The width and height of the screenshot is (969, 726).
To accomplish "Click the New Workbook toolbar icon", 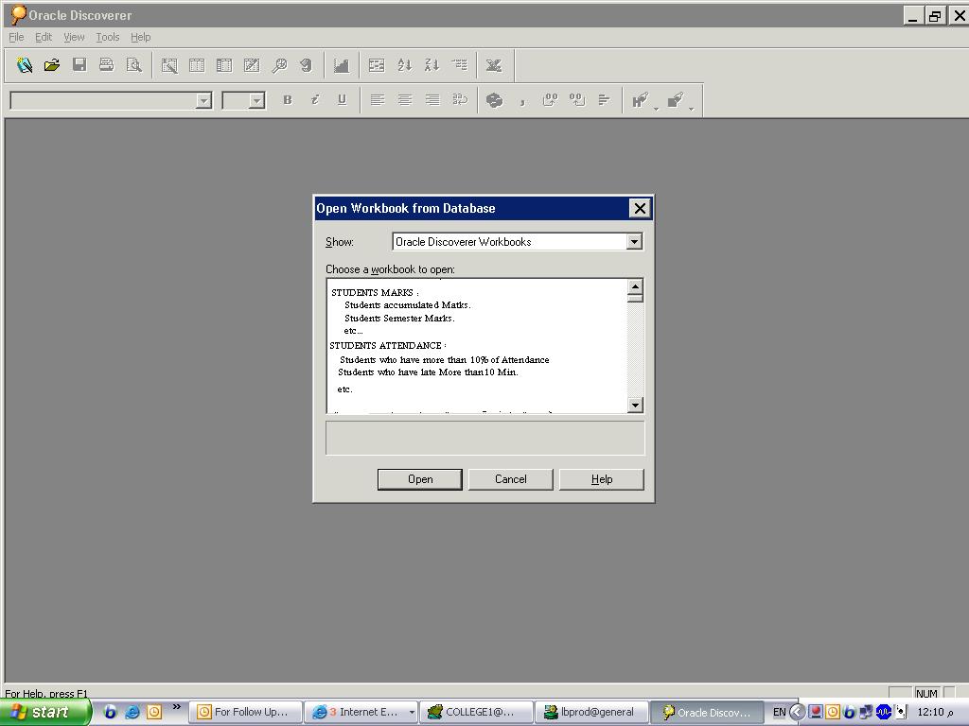I will 25,65.
